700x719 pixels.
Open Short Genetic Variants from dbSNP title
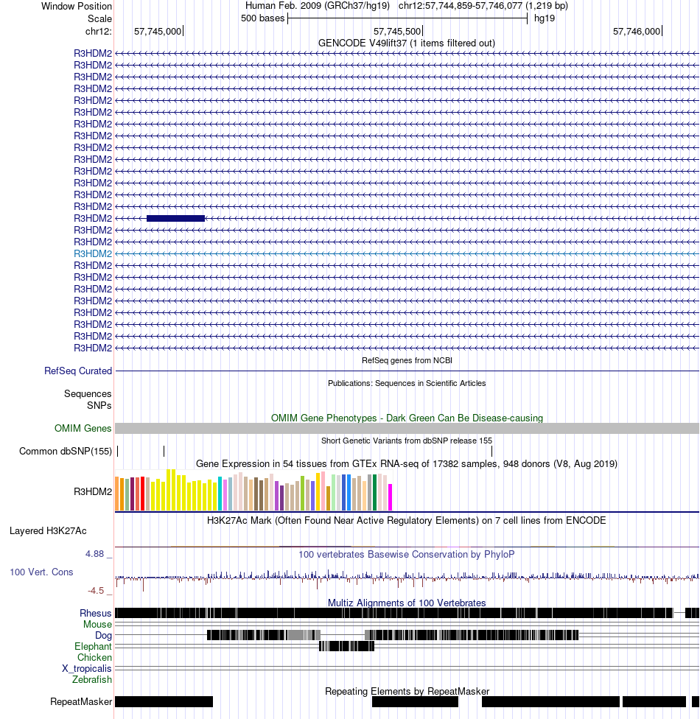tap(407, 441)
